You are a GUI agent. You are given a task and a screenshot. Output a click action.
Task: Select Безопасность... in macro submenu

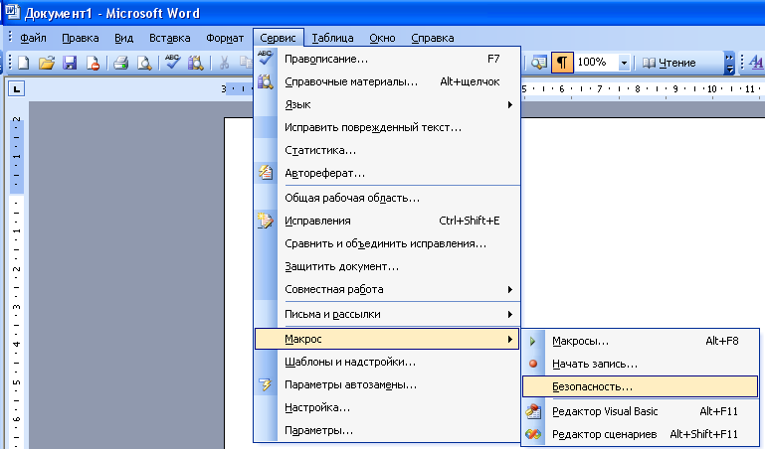pyautogui.click(x=640, y=386)
